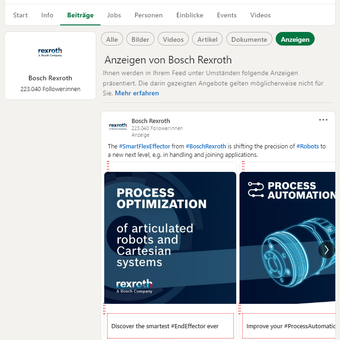340x340 pixels.
Task: Click the Mehr erfahren link
Action: 137,93
